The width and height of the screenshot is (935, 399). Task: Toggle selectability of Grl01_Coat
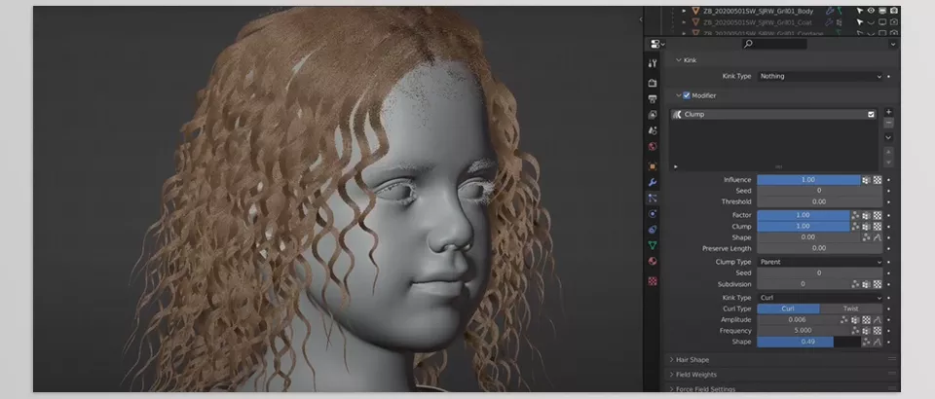[859, 22]
